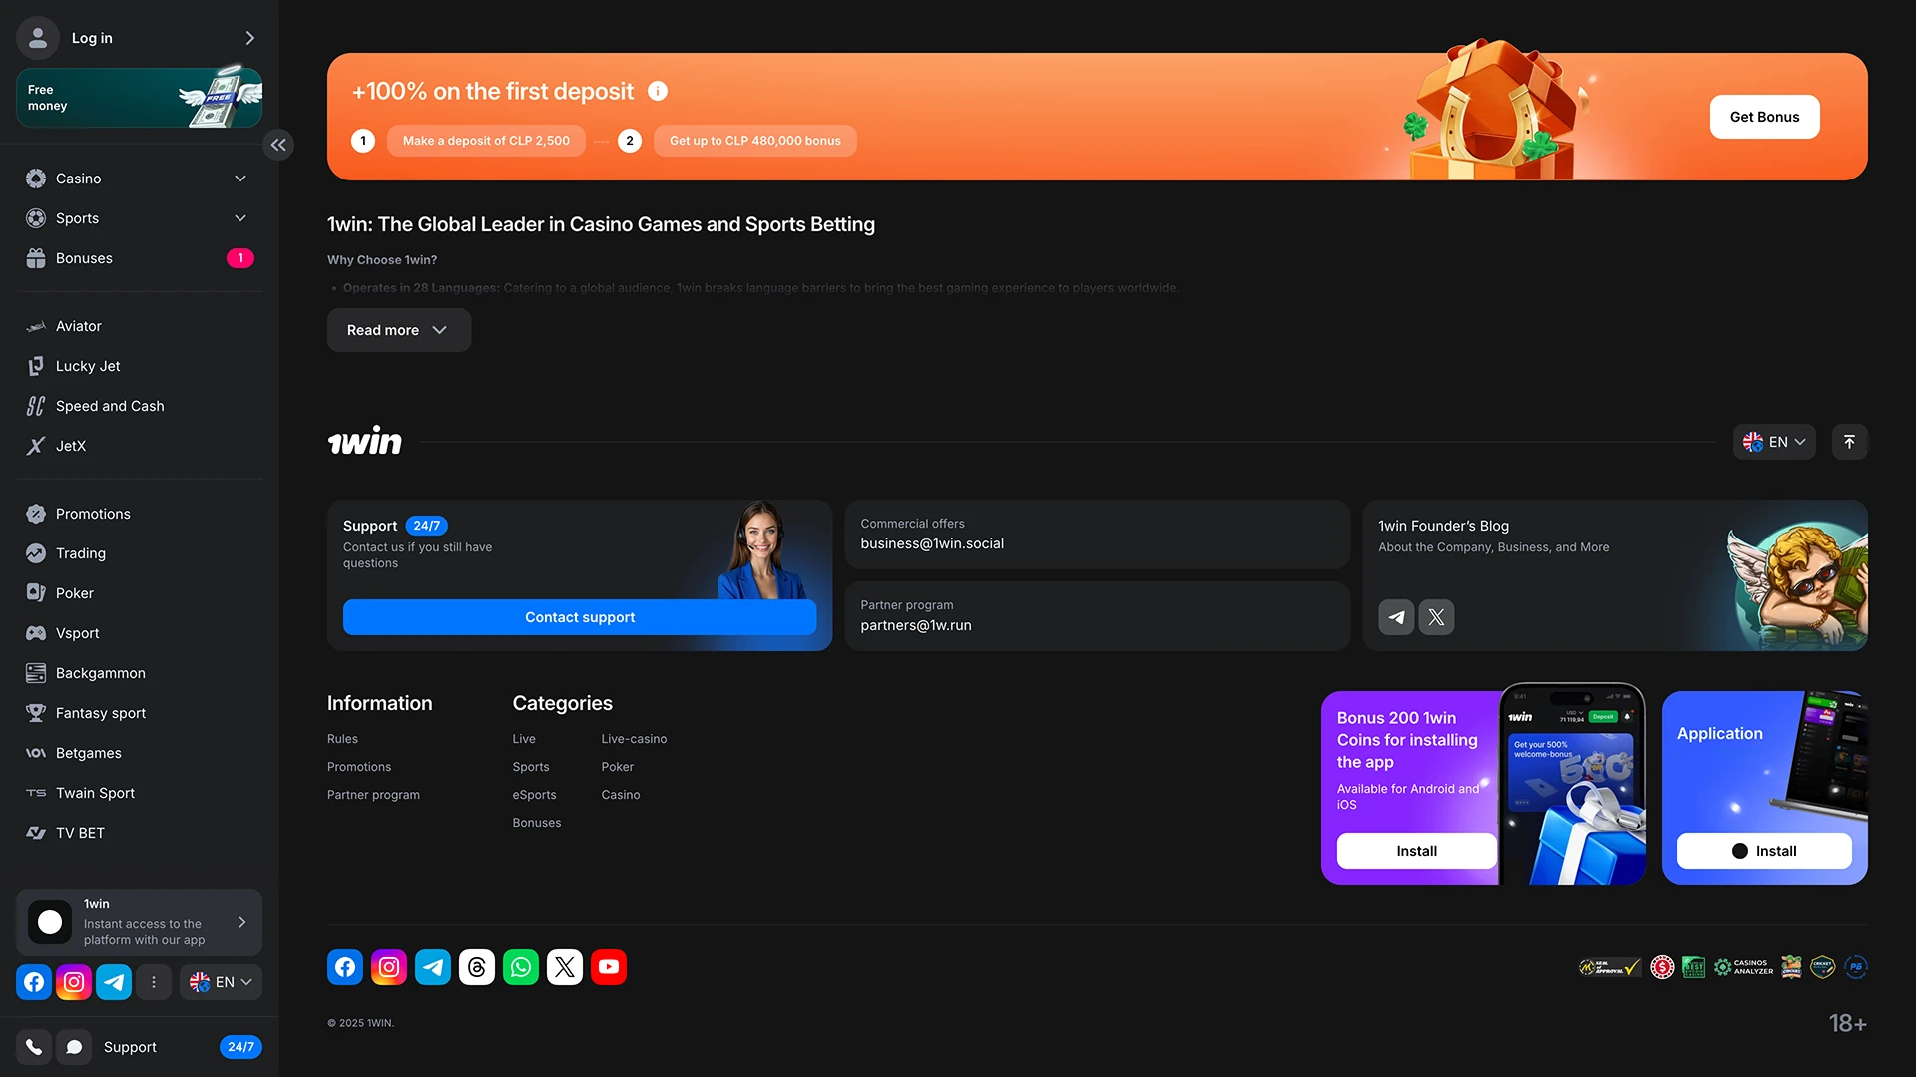The image size is (1916, 1077).
Task: Open X icon in Founder's Blog card
Action: point(1436,617)
